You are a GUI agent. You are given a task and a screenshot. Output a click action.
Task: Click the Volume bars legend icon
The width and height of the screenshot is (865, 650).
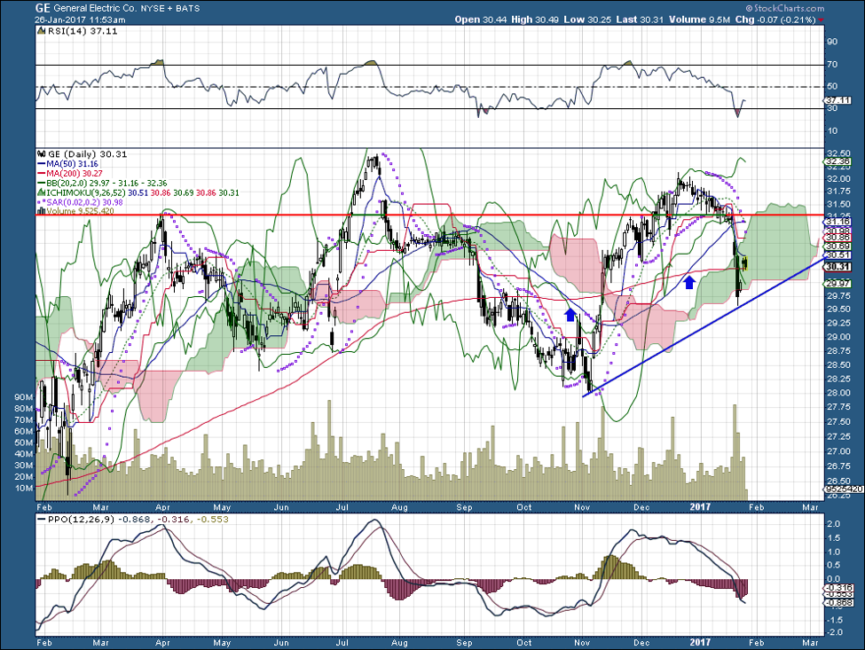coord(41,211)
